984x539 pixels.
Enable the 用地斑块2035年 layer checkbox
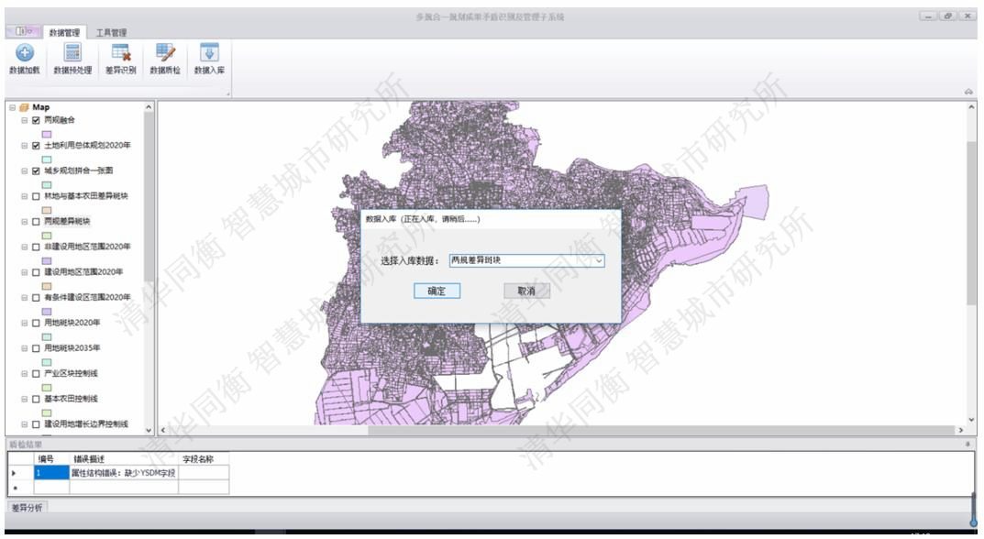36,348
